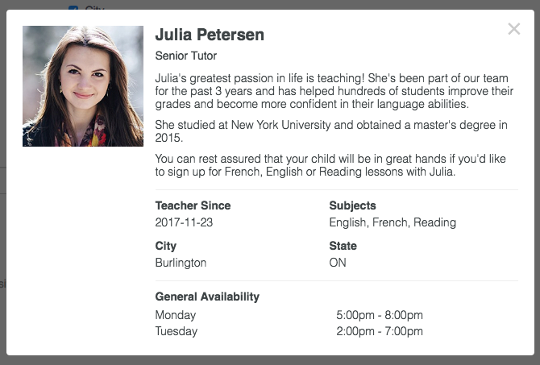Close the Julia Petersen profile dialog
Screen dimensions: 540x365
coord(513,29)
